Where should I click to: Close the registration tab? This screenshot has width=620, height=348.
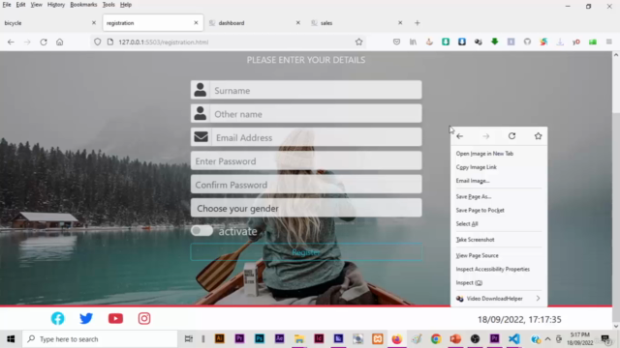[x=196, y=23]
